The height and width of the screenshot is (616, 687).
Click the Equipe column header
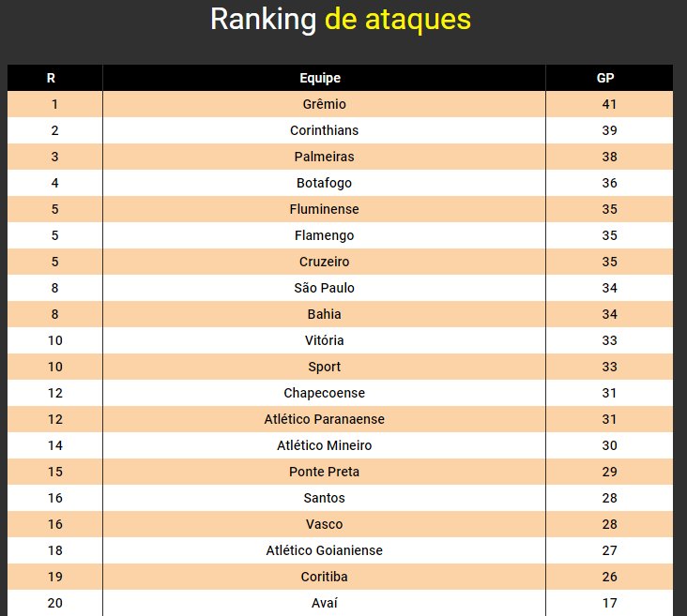(x=320, y=78)
